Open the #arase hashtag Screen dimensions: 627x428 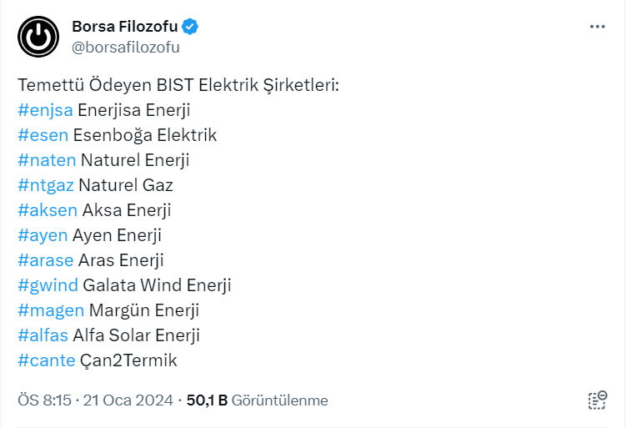click(x=45, y=260)
